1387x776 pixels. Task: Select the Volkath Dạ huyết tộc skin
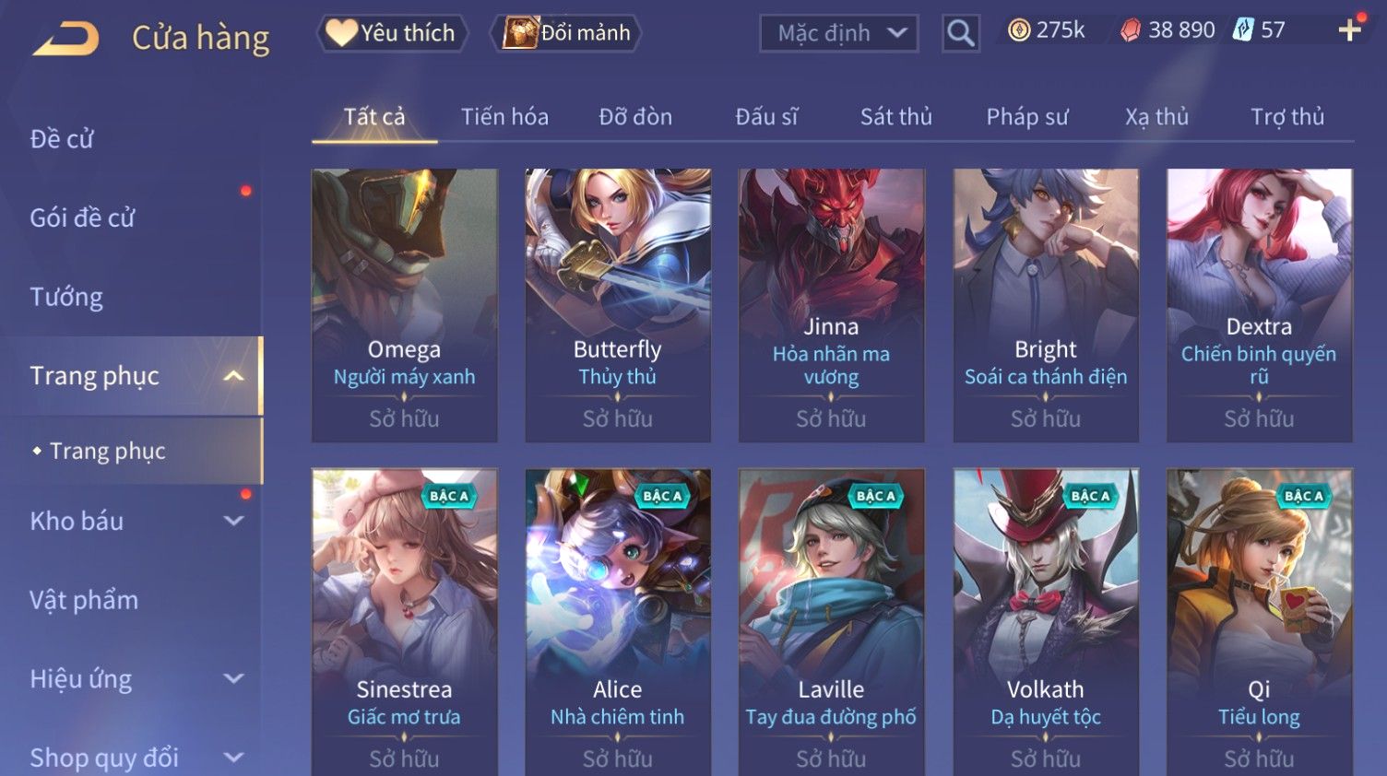click(1046, 622)
